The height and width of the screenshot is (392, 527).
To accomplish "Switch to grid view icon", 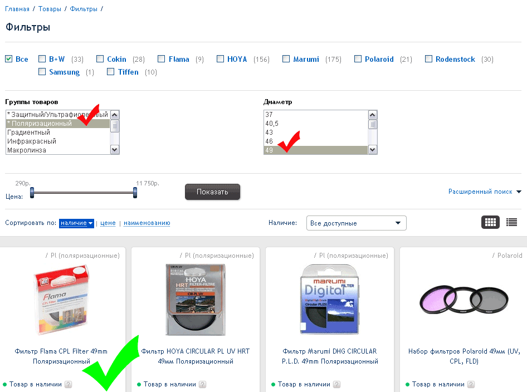I will (x=490, y=222).
